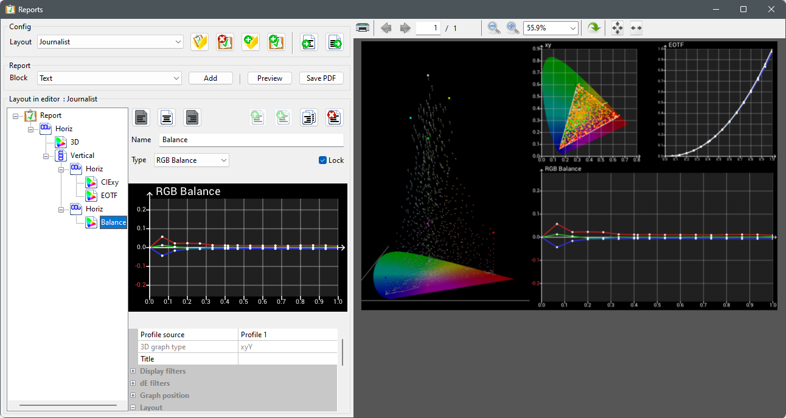786x418 pixels.
Task: Click the Preview button
Action: tap(269, 78)
